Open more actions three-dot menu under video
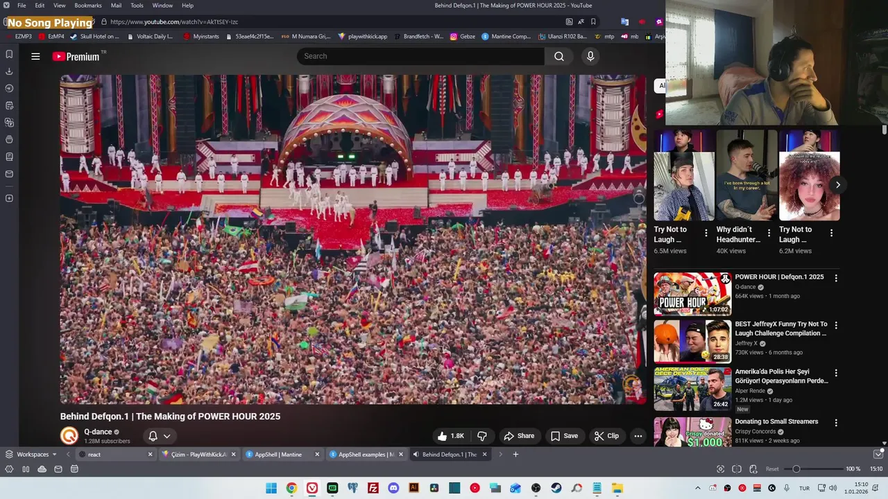Image resolution: width=888 pixels, height=499 pixels. click(x=638, y=436)
